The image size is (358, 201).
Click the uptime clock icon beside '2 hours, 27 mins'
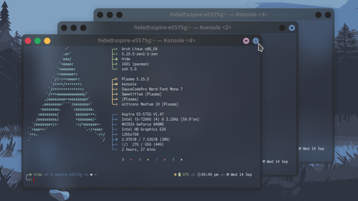[116, 149]
